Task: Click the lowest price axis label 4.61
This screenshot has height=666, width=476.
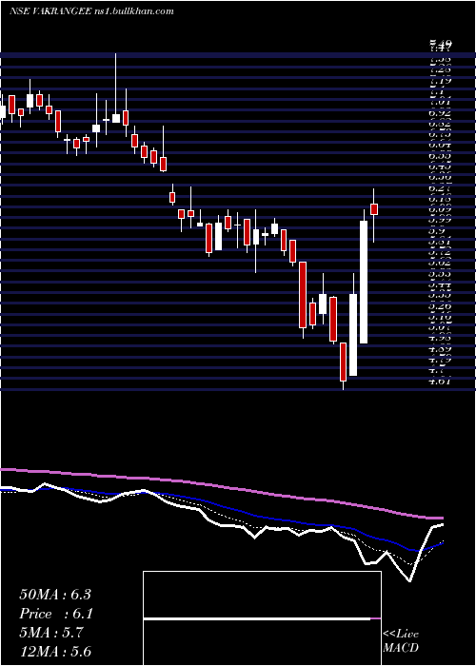Action: click(440, 382)
